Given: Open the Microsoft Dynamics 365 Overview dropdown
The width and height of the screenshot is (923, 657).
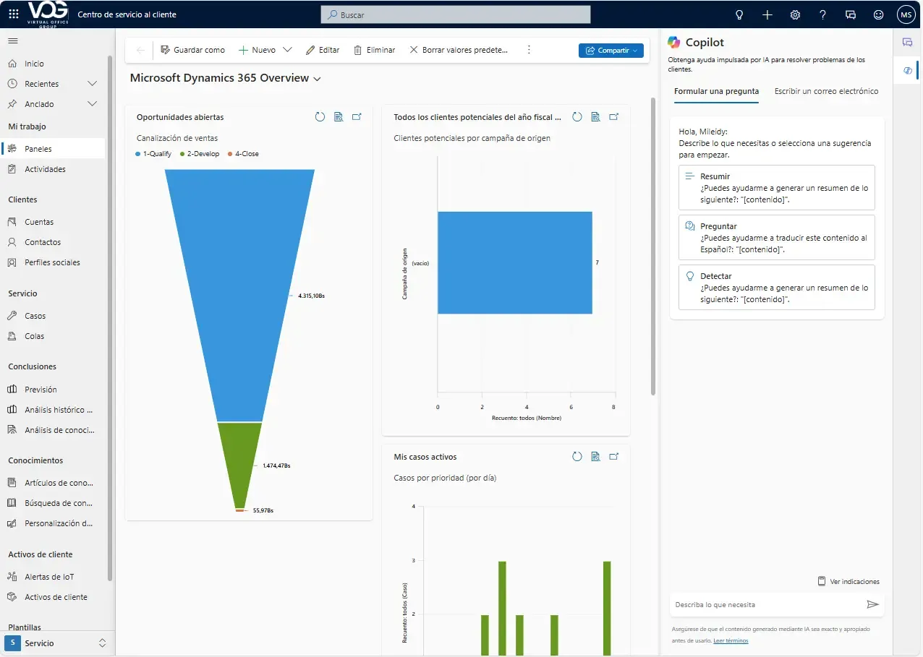Looking at the screenshot, I should pyautogui.click(x=317, y=79).
